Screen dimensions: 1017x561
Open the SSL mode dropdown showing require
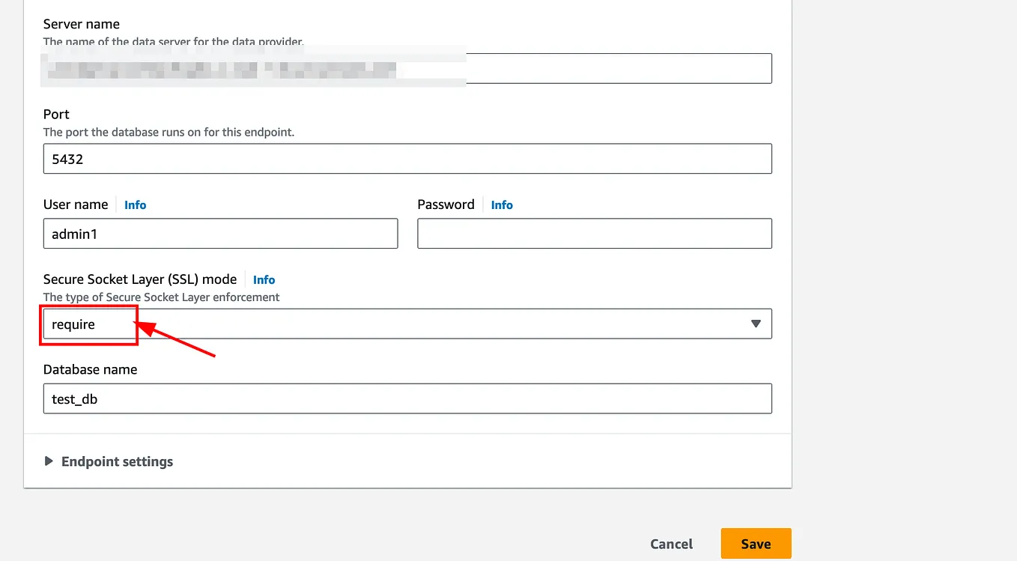(x=407, y=324)
